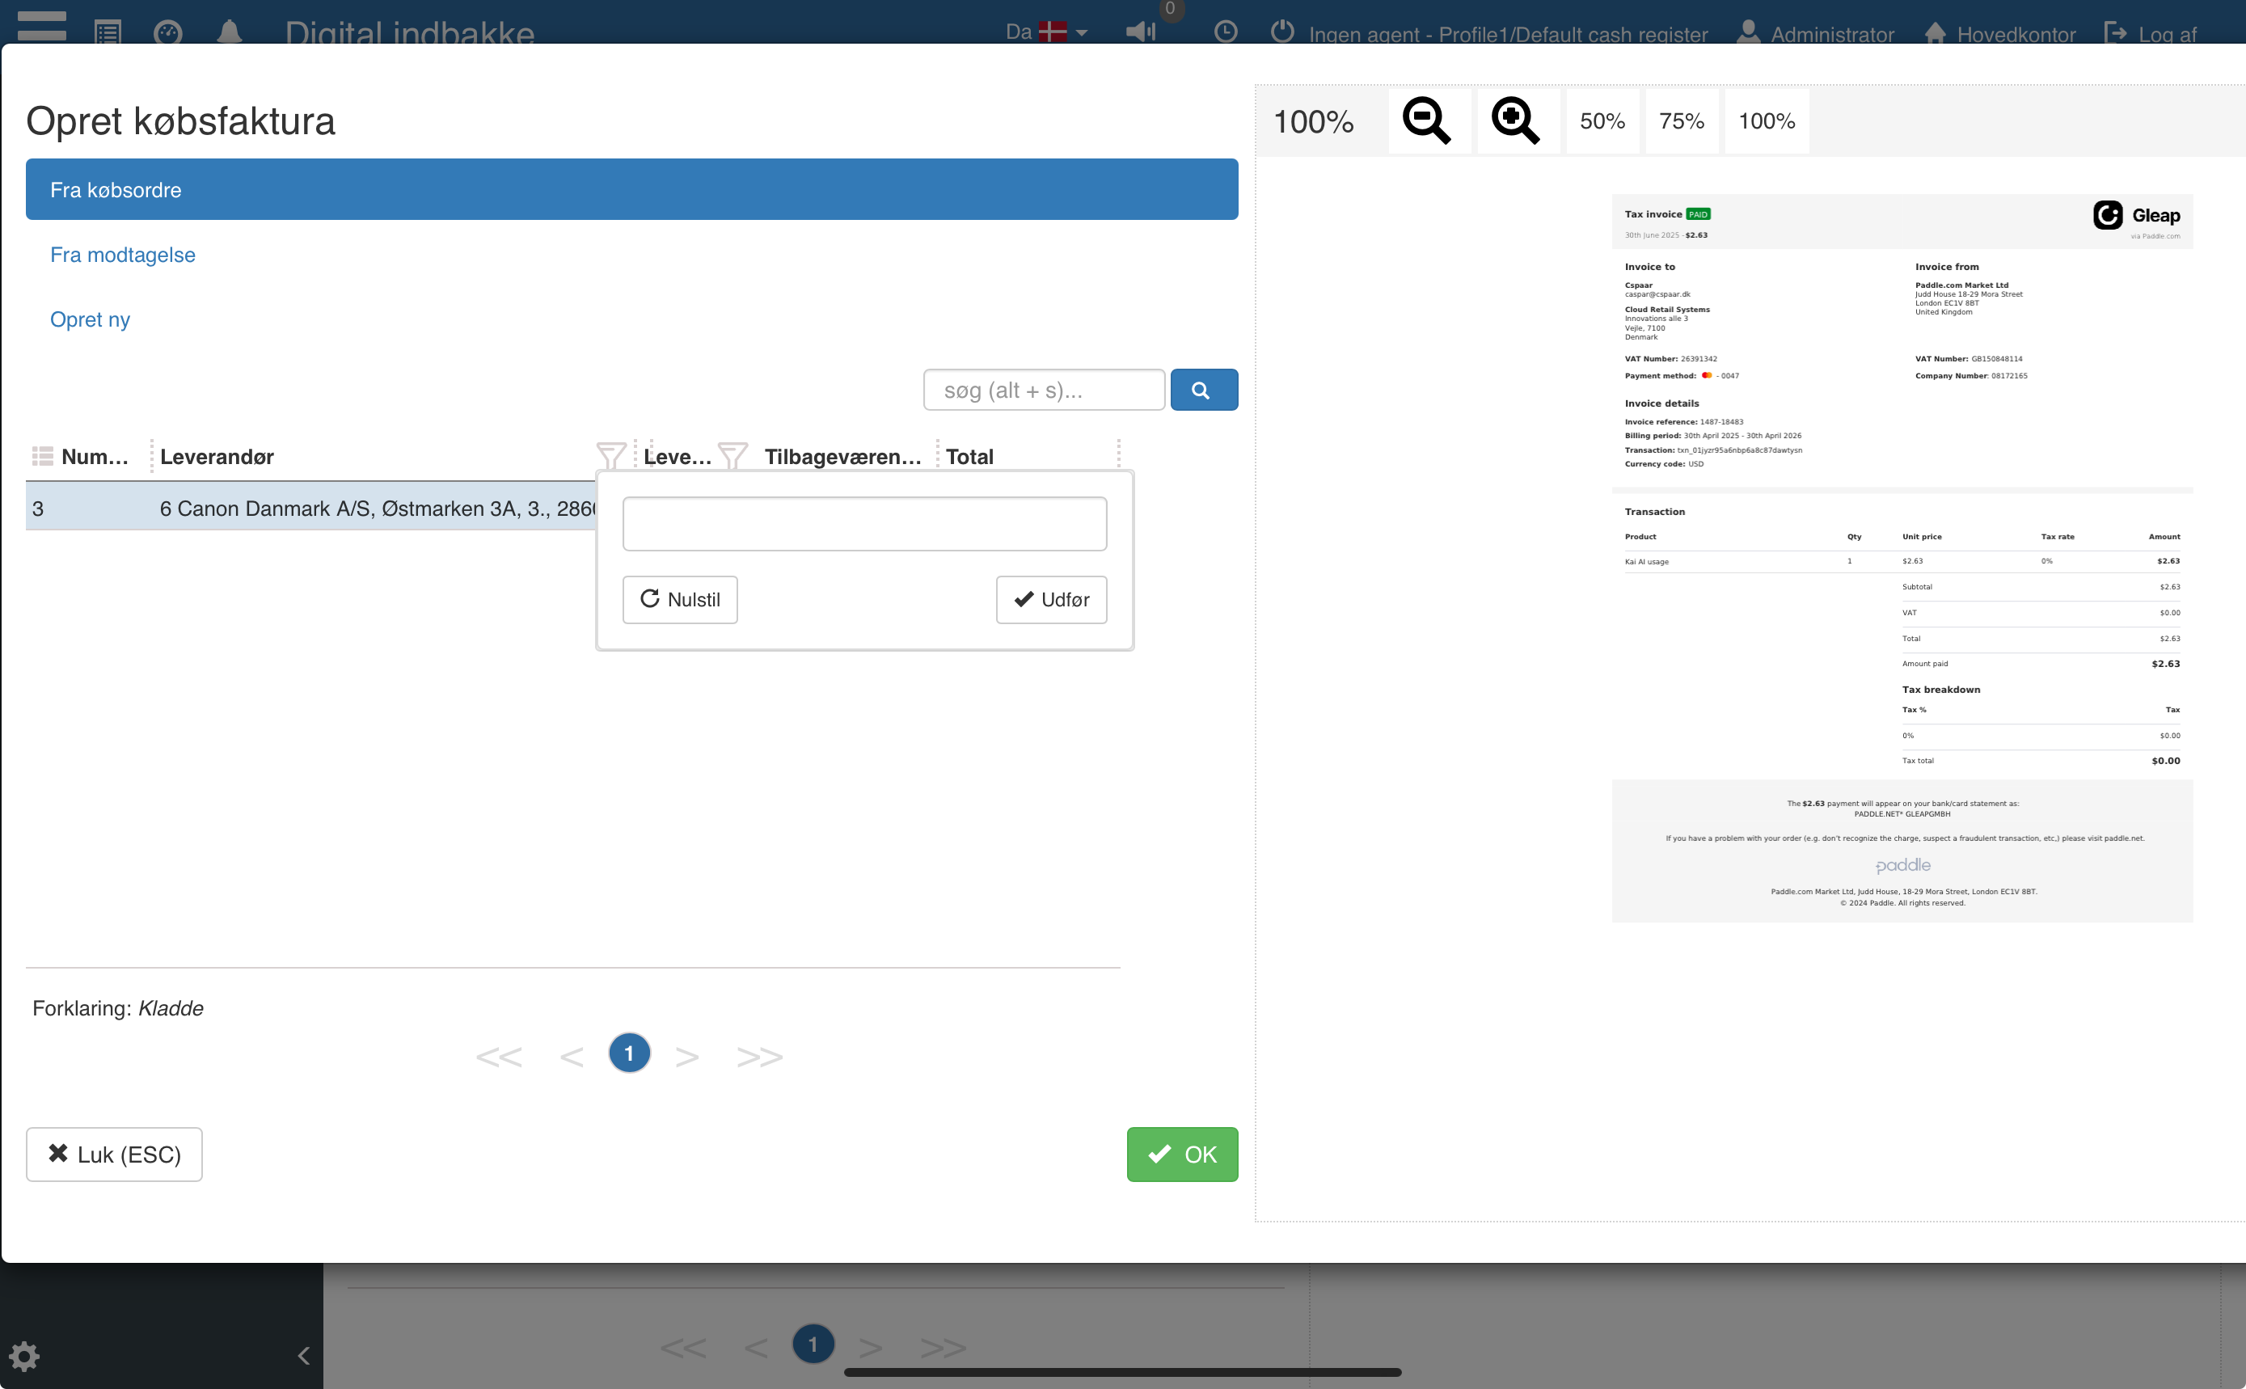Confirm with the green OK button

(x=1181, y=1154)
